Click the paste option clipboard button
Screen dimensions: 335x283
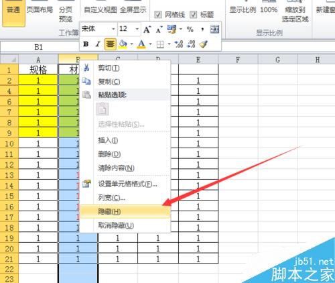coord(103,109)
